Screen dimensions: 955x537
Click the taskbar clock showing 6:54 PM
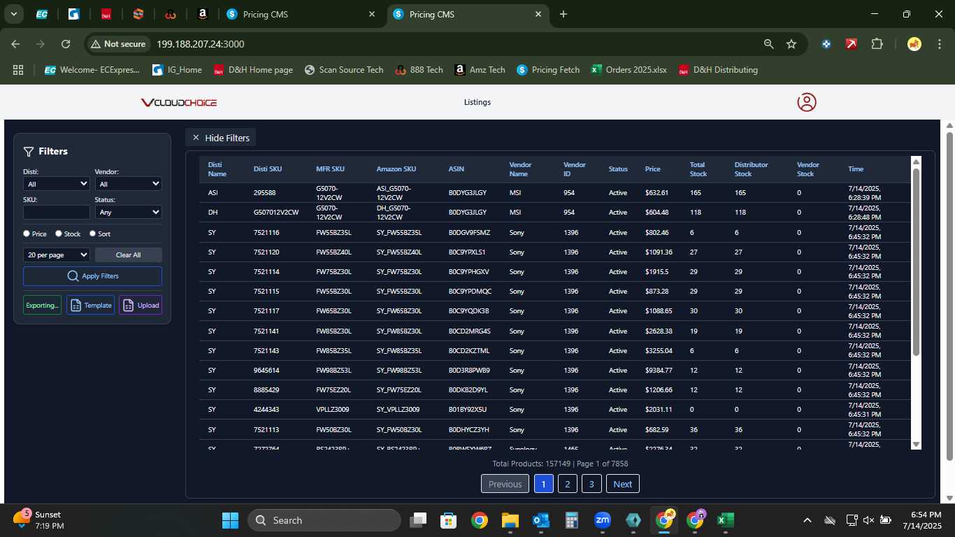point(922,520)
